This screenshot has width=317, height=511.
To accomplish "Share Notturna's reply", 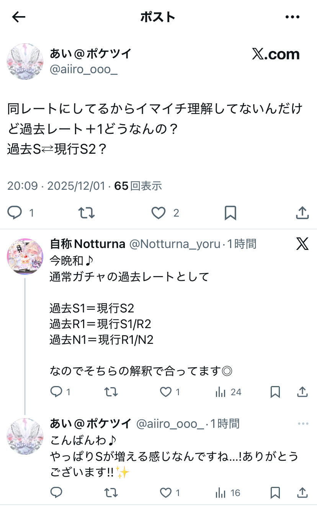I will (302, 392).
